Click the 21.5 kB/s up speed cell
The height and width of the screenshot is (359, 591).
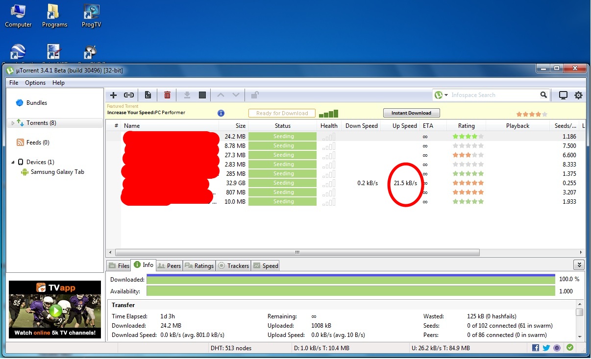[x=405, y=183]
